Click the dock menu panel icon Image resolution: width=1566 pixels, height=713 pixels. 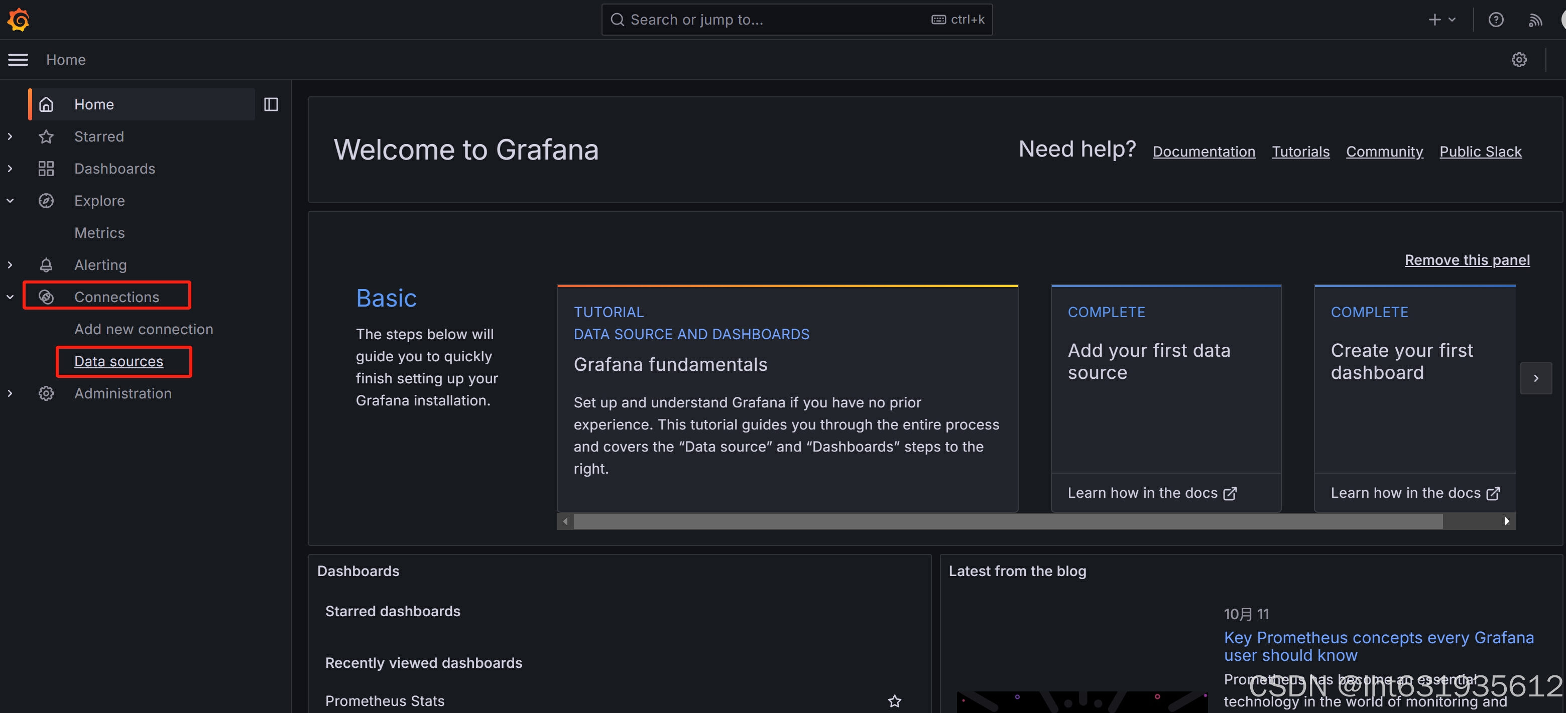pos(271,104)
